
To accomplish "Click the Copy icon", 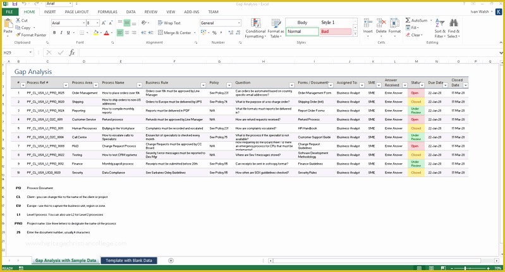I will click(18, 28).
